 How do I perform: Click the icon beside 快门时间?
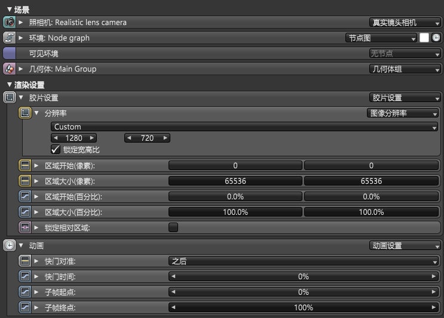25,277
